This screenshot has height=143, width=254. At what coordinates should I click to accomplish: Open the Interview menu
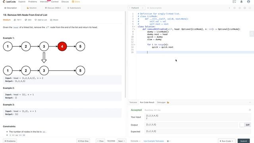tap(44, 2)
